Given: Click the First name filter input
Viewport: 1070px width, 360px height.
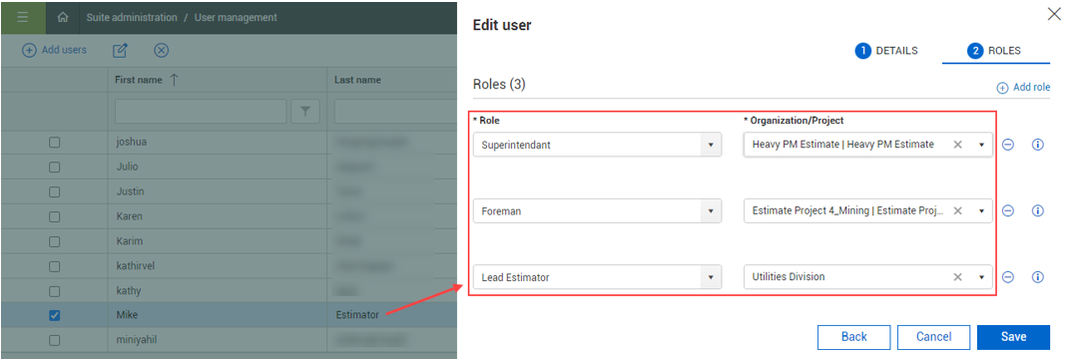Looking at the screenshot, I should (x=201, y=111).
